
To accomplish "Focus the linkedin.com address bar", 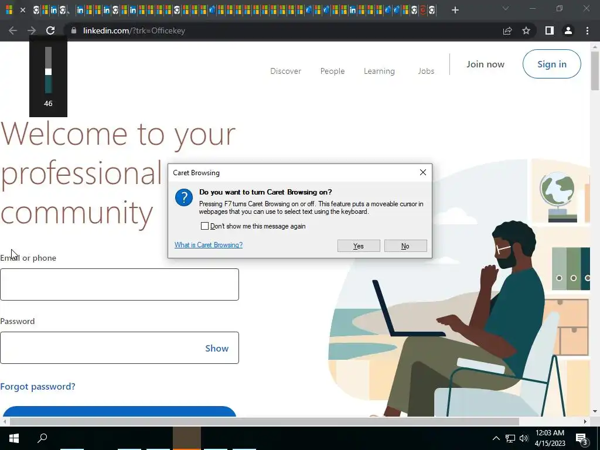I will pos(283,30).
